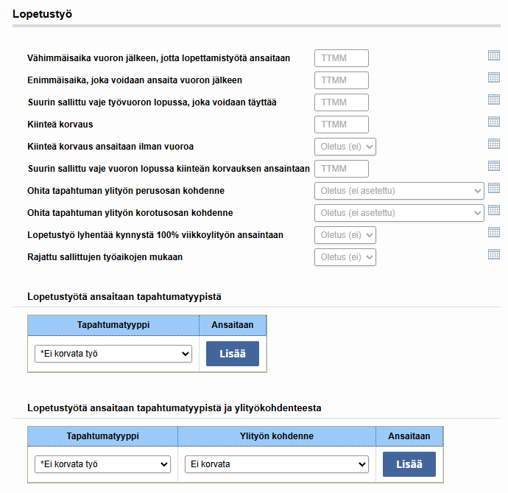The width and height of the screenshot is (508, 493).
Task: Open calendar icon for Enimmäisaika row
Action: (x=494, y=77)
